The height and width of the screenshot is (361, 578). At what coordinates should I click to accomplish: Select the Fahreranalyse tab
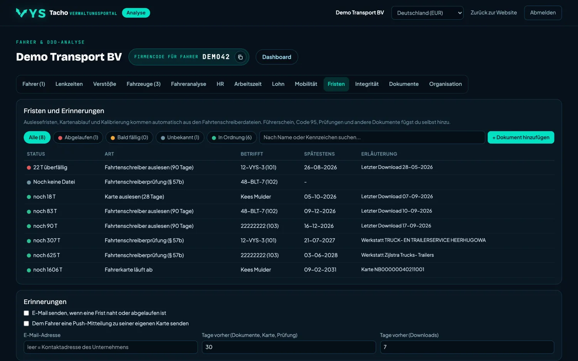click(188, 84)
